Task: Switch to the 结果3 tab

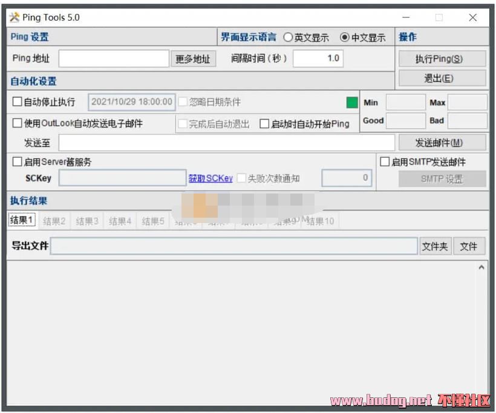Action: pos(87,221)
